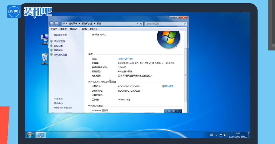
Task: Open 设备管理器 from the sidebar
Action: click(59, 41)
